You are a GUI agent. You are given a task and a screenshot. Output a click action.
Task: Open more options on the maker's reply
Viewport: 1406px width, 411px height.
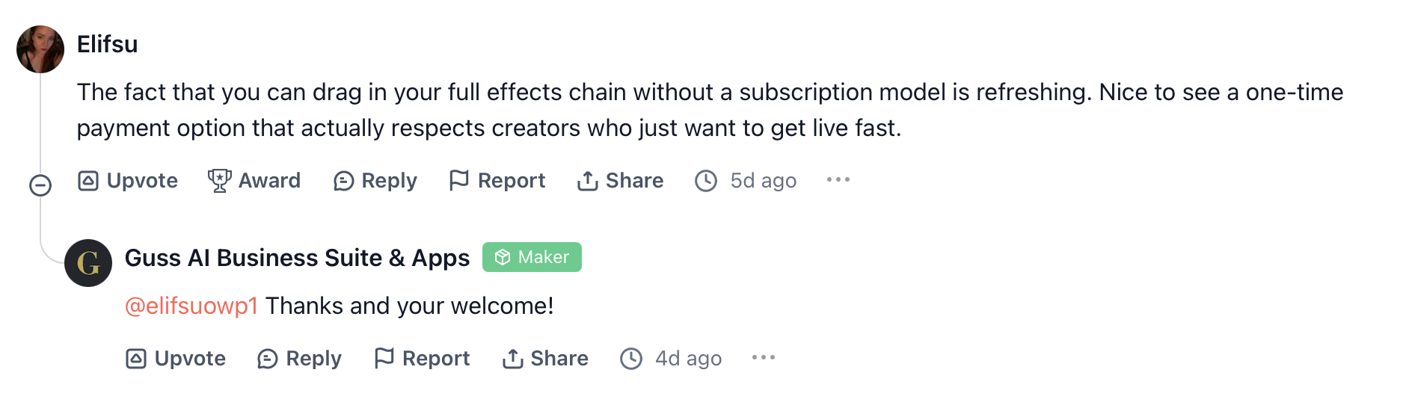(x=764, y=358)
